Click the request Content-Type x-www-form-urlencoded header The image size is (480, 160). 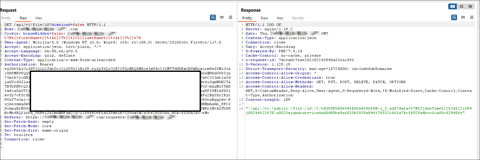[60, 60]
